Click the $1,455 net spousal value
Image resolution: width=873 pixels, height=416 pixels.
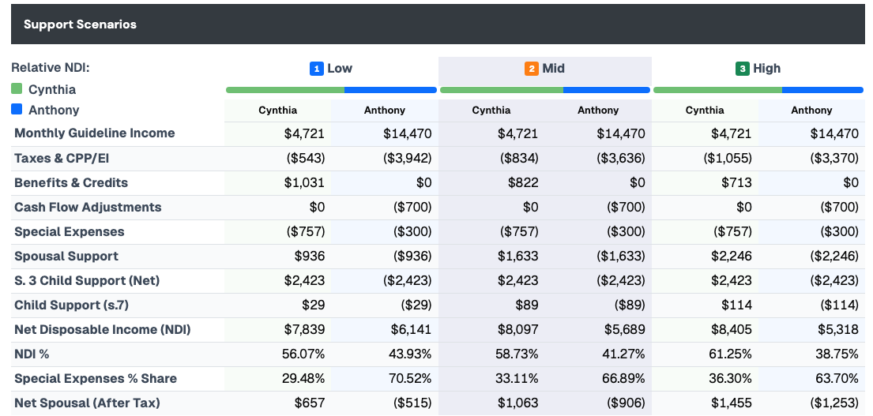click(x=732, y=403)
